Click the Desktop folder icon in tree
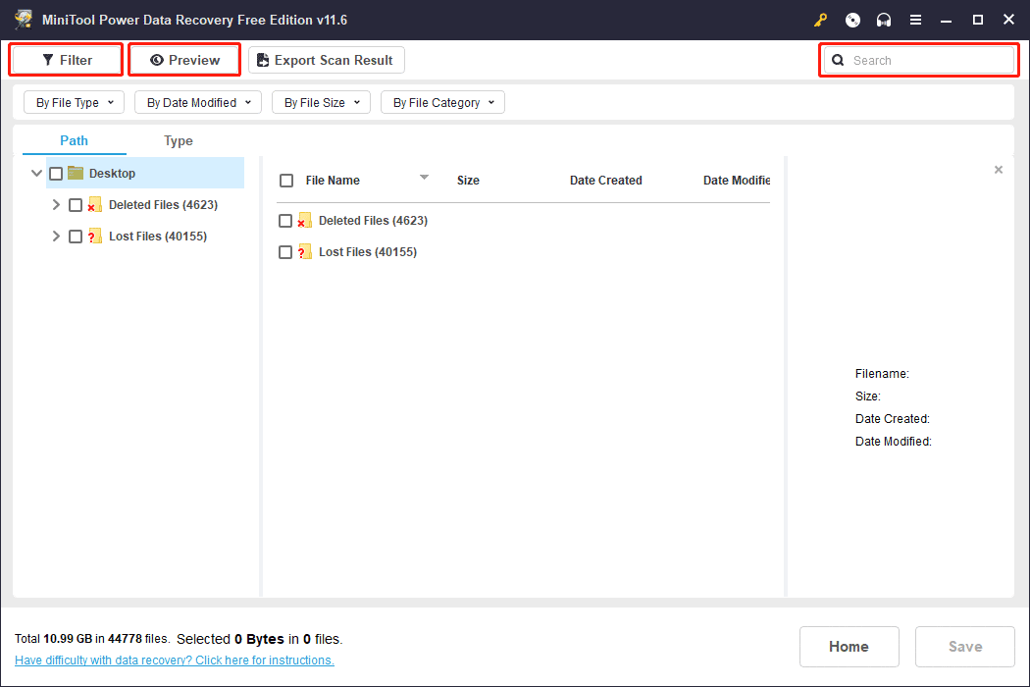Screen dimensions: 1030x687 [x=76, y=173]
